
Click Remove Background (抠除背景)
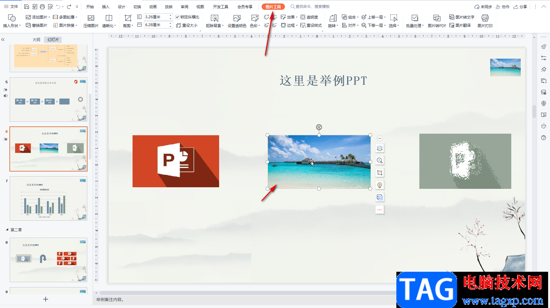click(215, 21)
